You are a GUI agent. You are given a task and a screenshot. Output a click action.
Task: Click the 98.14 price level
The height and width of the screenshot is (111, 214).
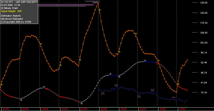point(204,53)
